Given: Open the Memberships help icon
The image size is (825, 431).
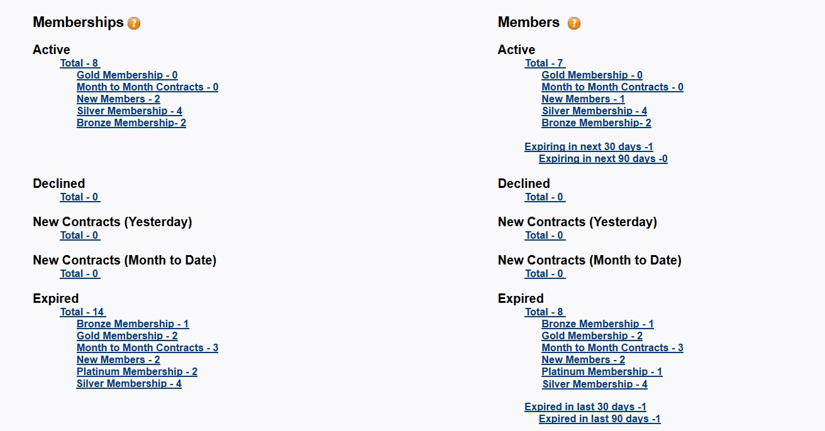Looking at the screenshot, I should 134,23.
